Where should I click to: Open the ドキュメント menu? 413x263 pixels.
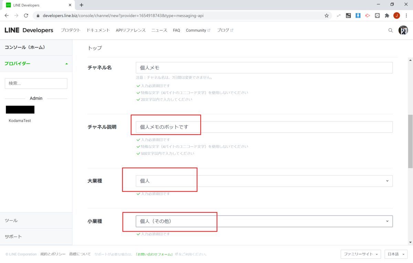(x=98, y=30)
